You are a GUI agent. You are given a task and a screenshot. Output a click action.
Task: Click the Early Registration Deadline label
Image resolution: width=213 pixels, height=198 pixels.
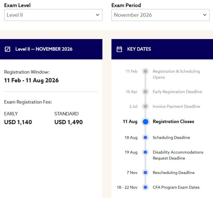177,92
